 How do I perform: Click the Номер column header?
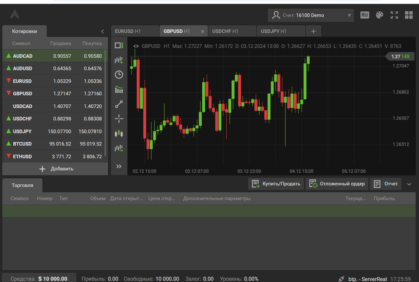coord(45,198)
